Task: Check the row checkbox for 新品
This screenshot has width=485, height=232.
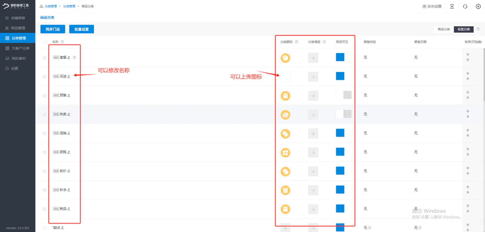Action: pyautogui.click(x=45, y=209)
